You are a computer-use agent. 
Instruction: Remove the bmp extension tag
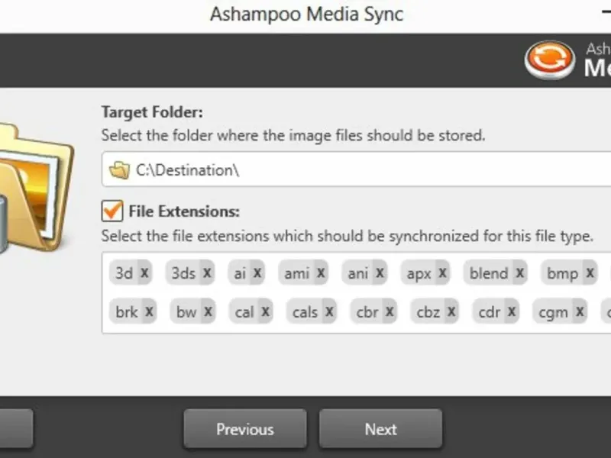590,273
